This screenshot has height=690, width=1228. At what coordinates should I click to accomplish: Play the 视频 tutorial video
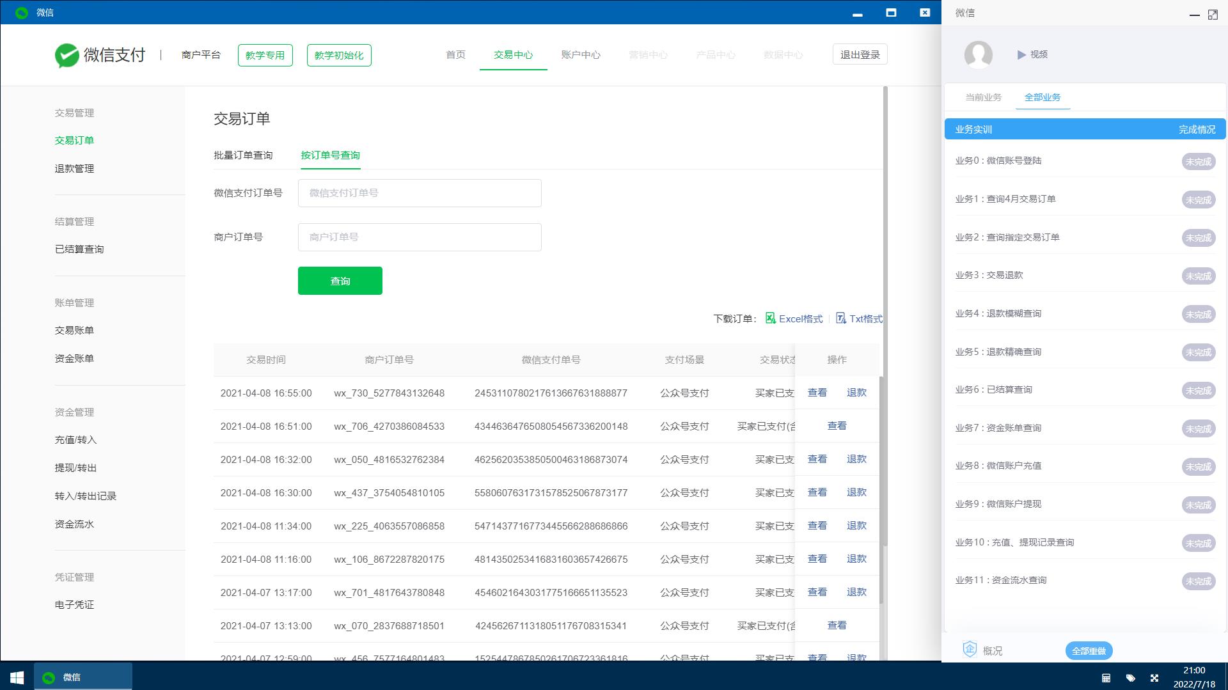point(1032,55)
